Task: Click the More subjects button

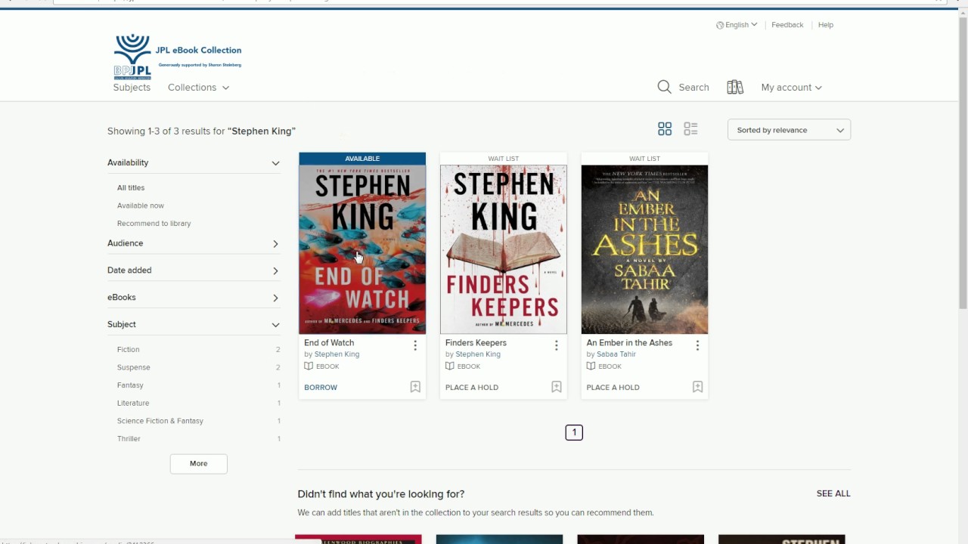Action: coord(198,463)
